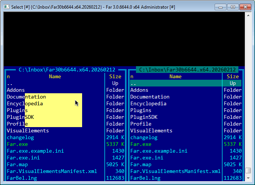
Task: Select FarBel.lng in right panel
Action: (145, 178)
